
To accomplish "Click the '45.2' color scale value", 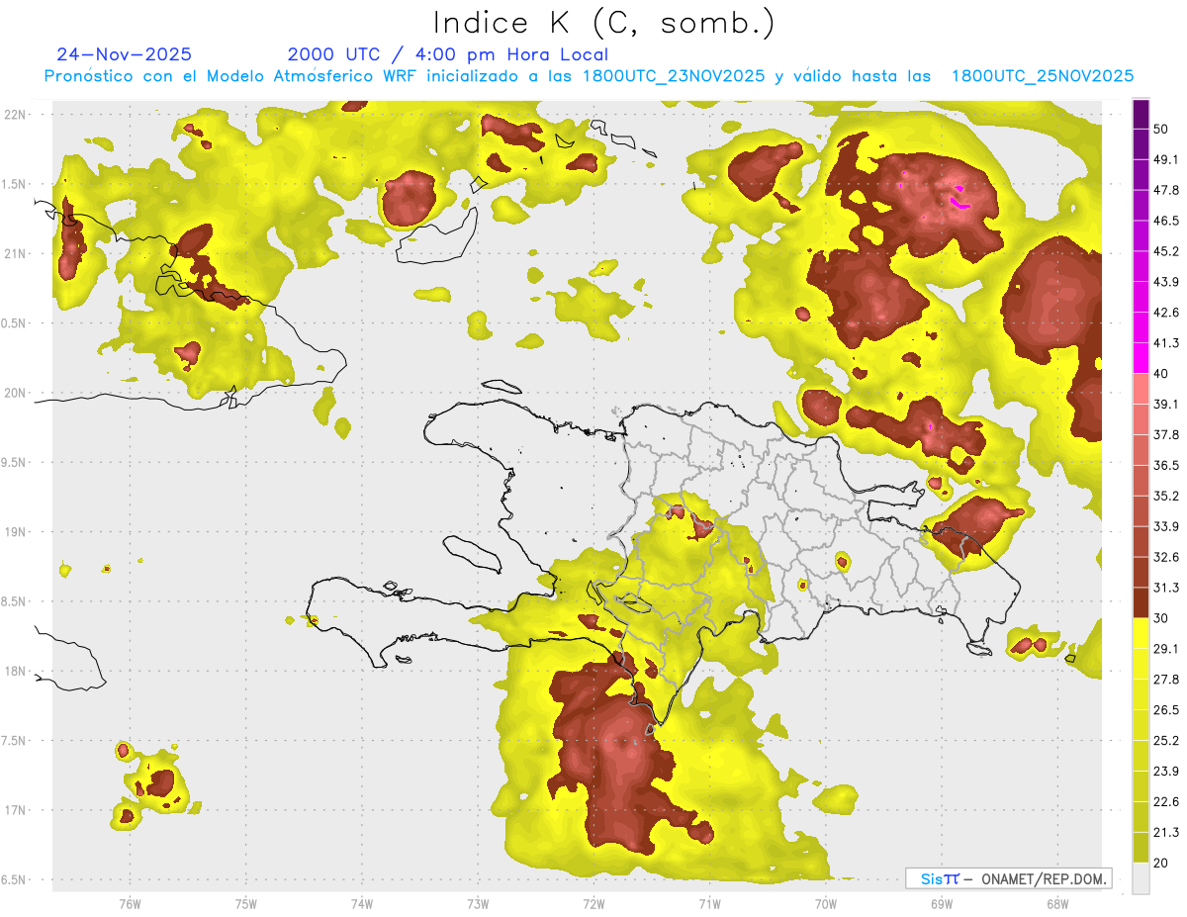I will [x=1166, y=251].
